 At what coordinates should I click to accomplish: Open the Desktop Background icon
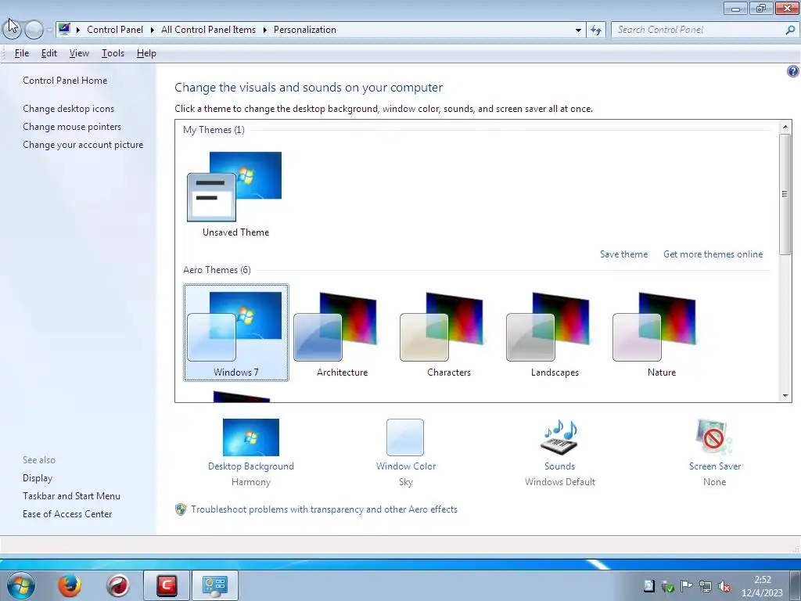[251, 437]
